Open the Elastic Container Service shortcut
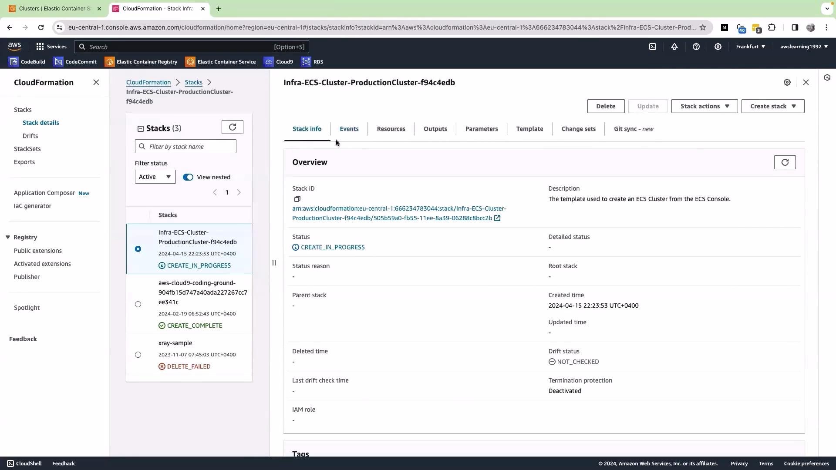This screenshot has height=470, width=836. (221, 62)
